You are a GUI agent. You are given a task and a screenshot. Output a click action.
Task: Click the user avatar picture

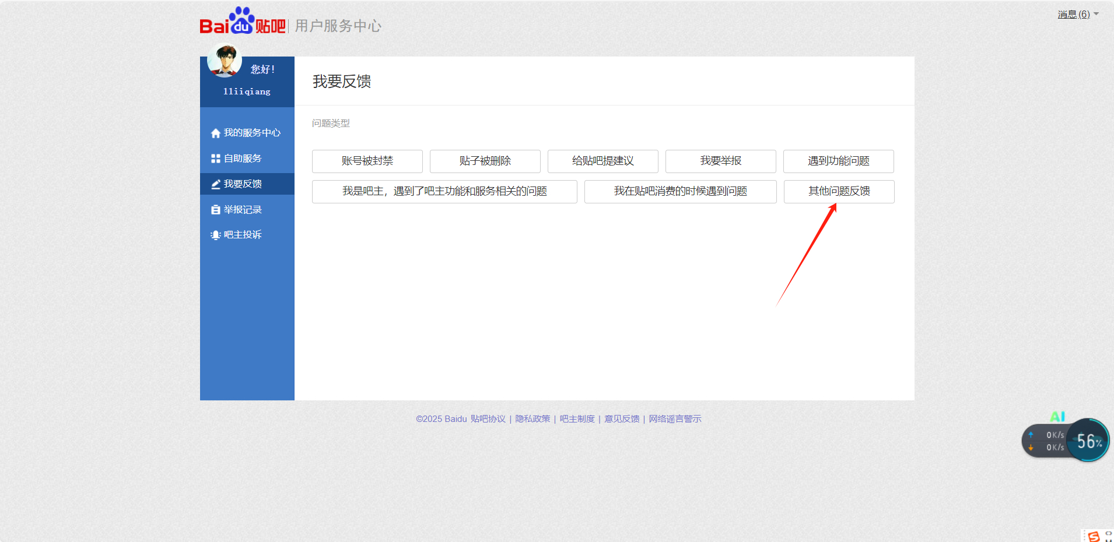[225, 60]
